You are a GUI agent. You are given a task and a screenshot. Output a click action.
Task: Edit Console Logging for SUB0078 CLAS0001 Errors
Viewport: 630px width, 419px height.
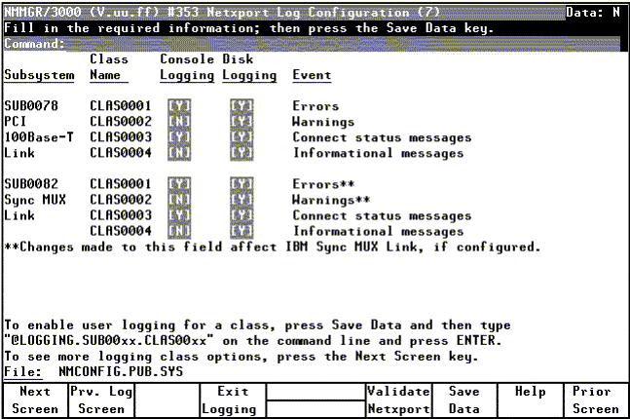click(x=179, y=106)
